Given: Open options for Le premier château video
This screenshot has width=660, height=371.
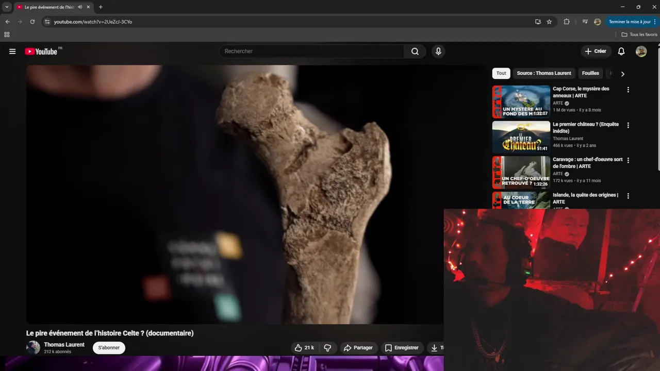Looking at the screenshot, I should pyautogui.click(x=628, y=125).
